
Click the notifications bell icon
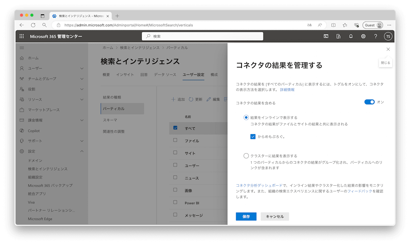(x=351, y=36)
